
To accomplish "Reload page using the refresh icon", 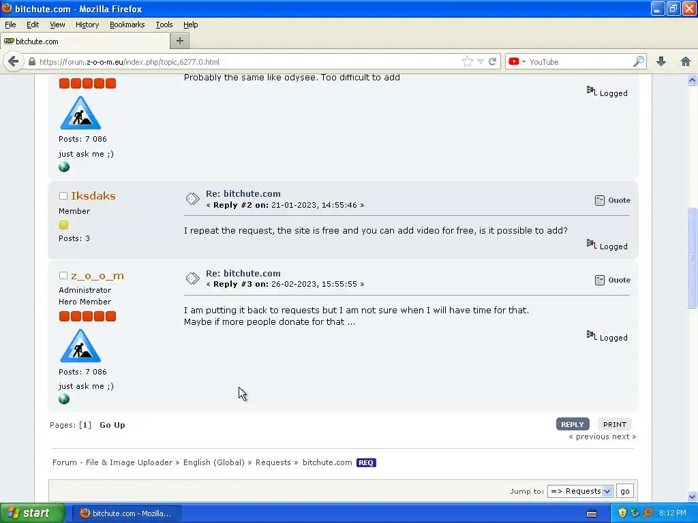I will click(x=492, y=61).
